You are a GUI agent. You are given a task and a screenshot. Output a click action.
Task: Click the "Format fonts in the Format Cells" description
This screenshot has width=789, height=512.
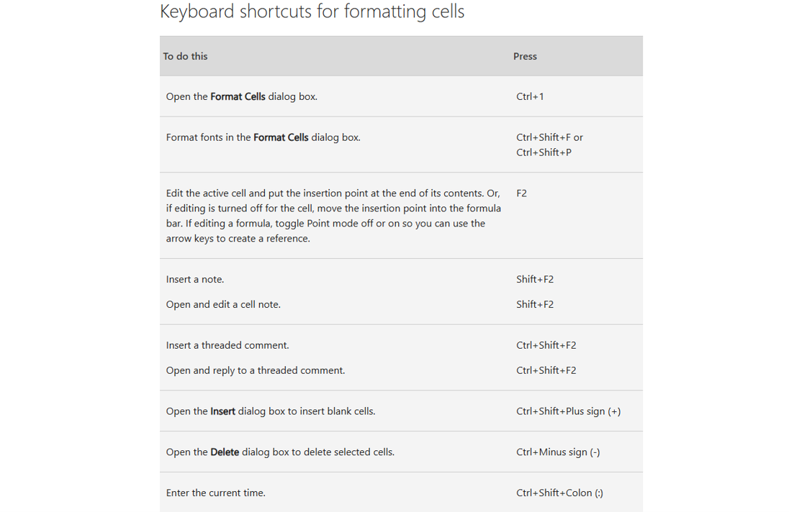tap(263, 137)
